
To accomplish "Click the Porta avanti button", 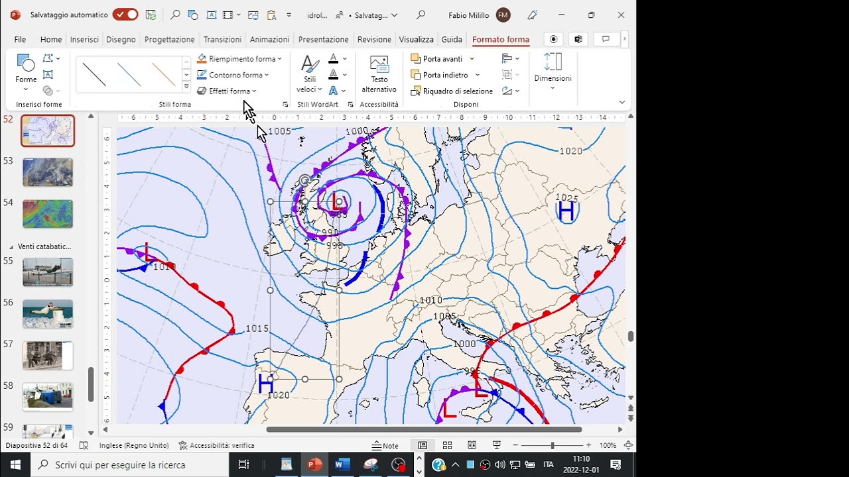I will pos(437,59).
